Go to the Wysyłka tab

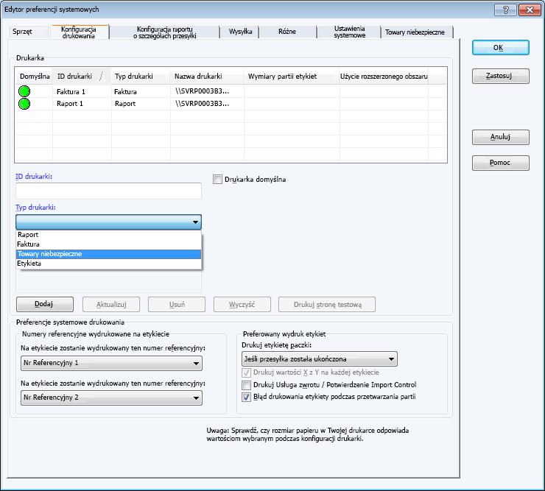241,32
